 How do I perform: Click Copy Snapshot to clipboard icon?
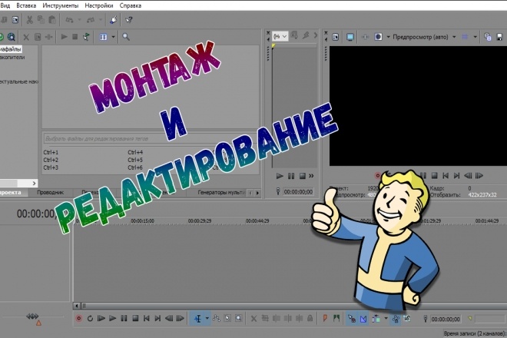pos(487,37)
